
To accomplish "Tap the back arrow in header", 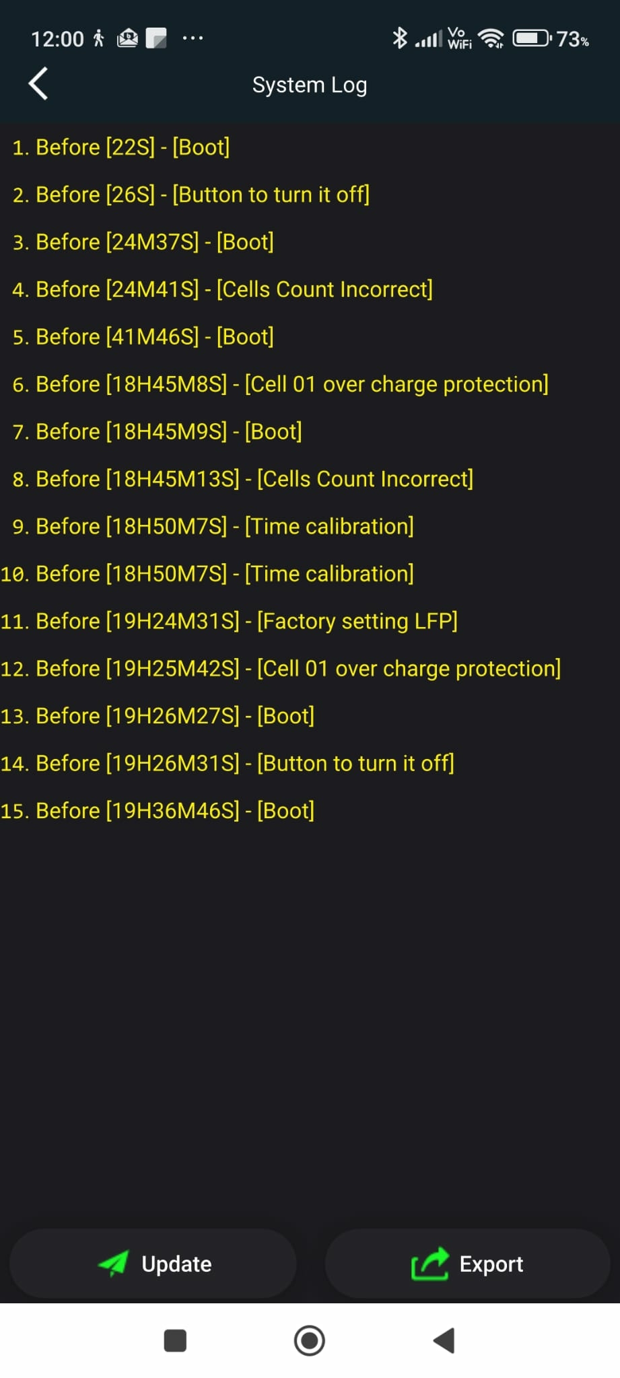I will click(x=38, y=84).
